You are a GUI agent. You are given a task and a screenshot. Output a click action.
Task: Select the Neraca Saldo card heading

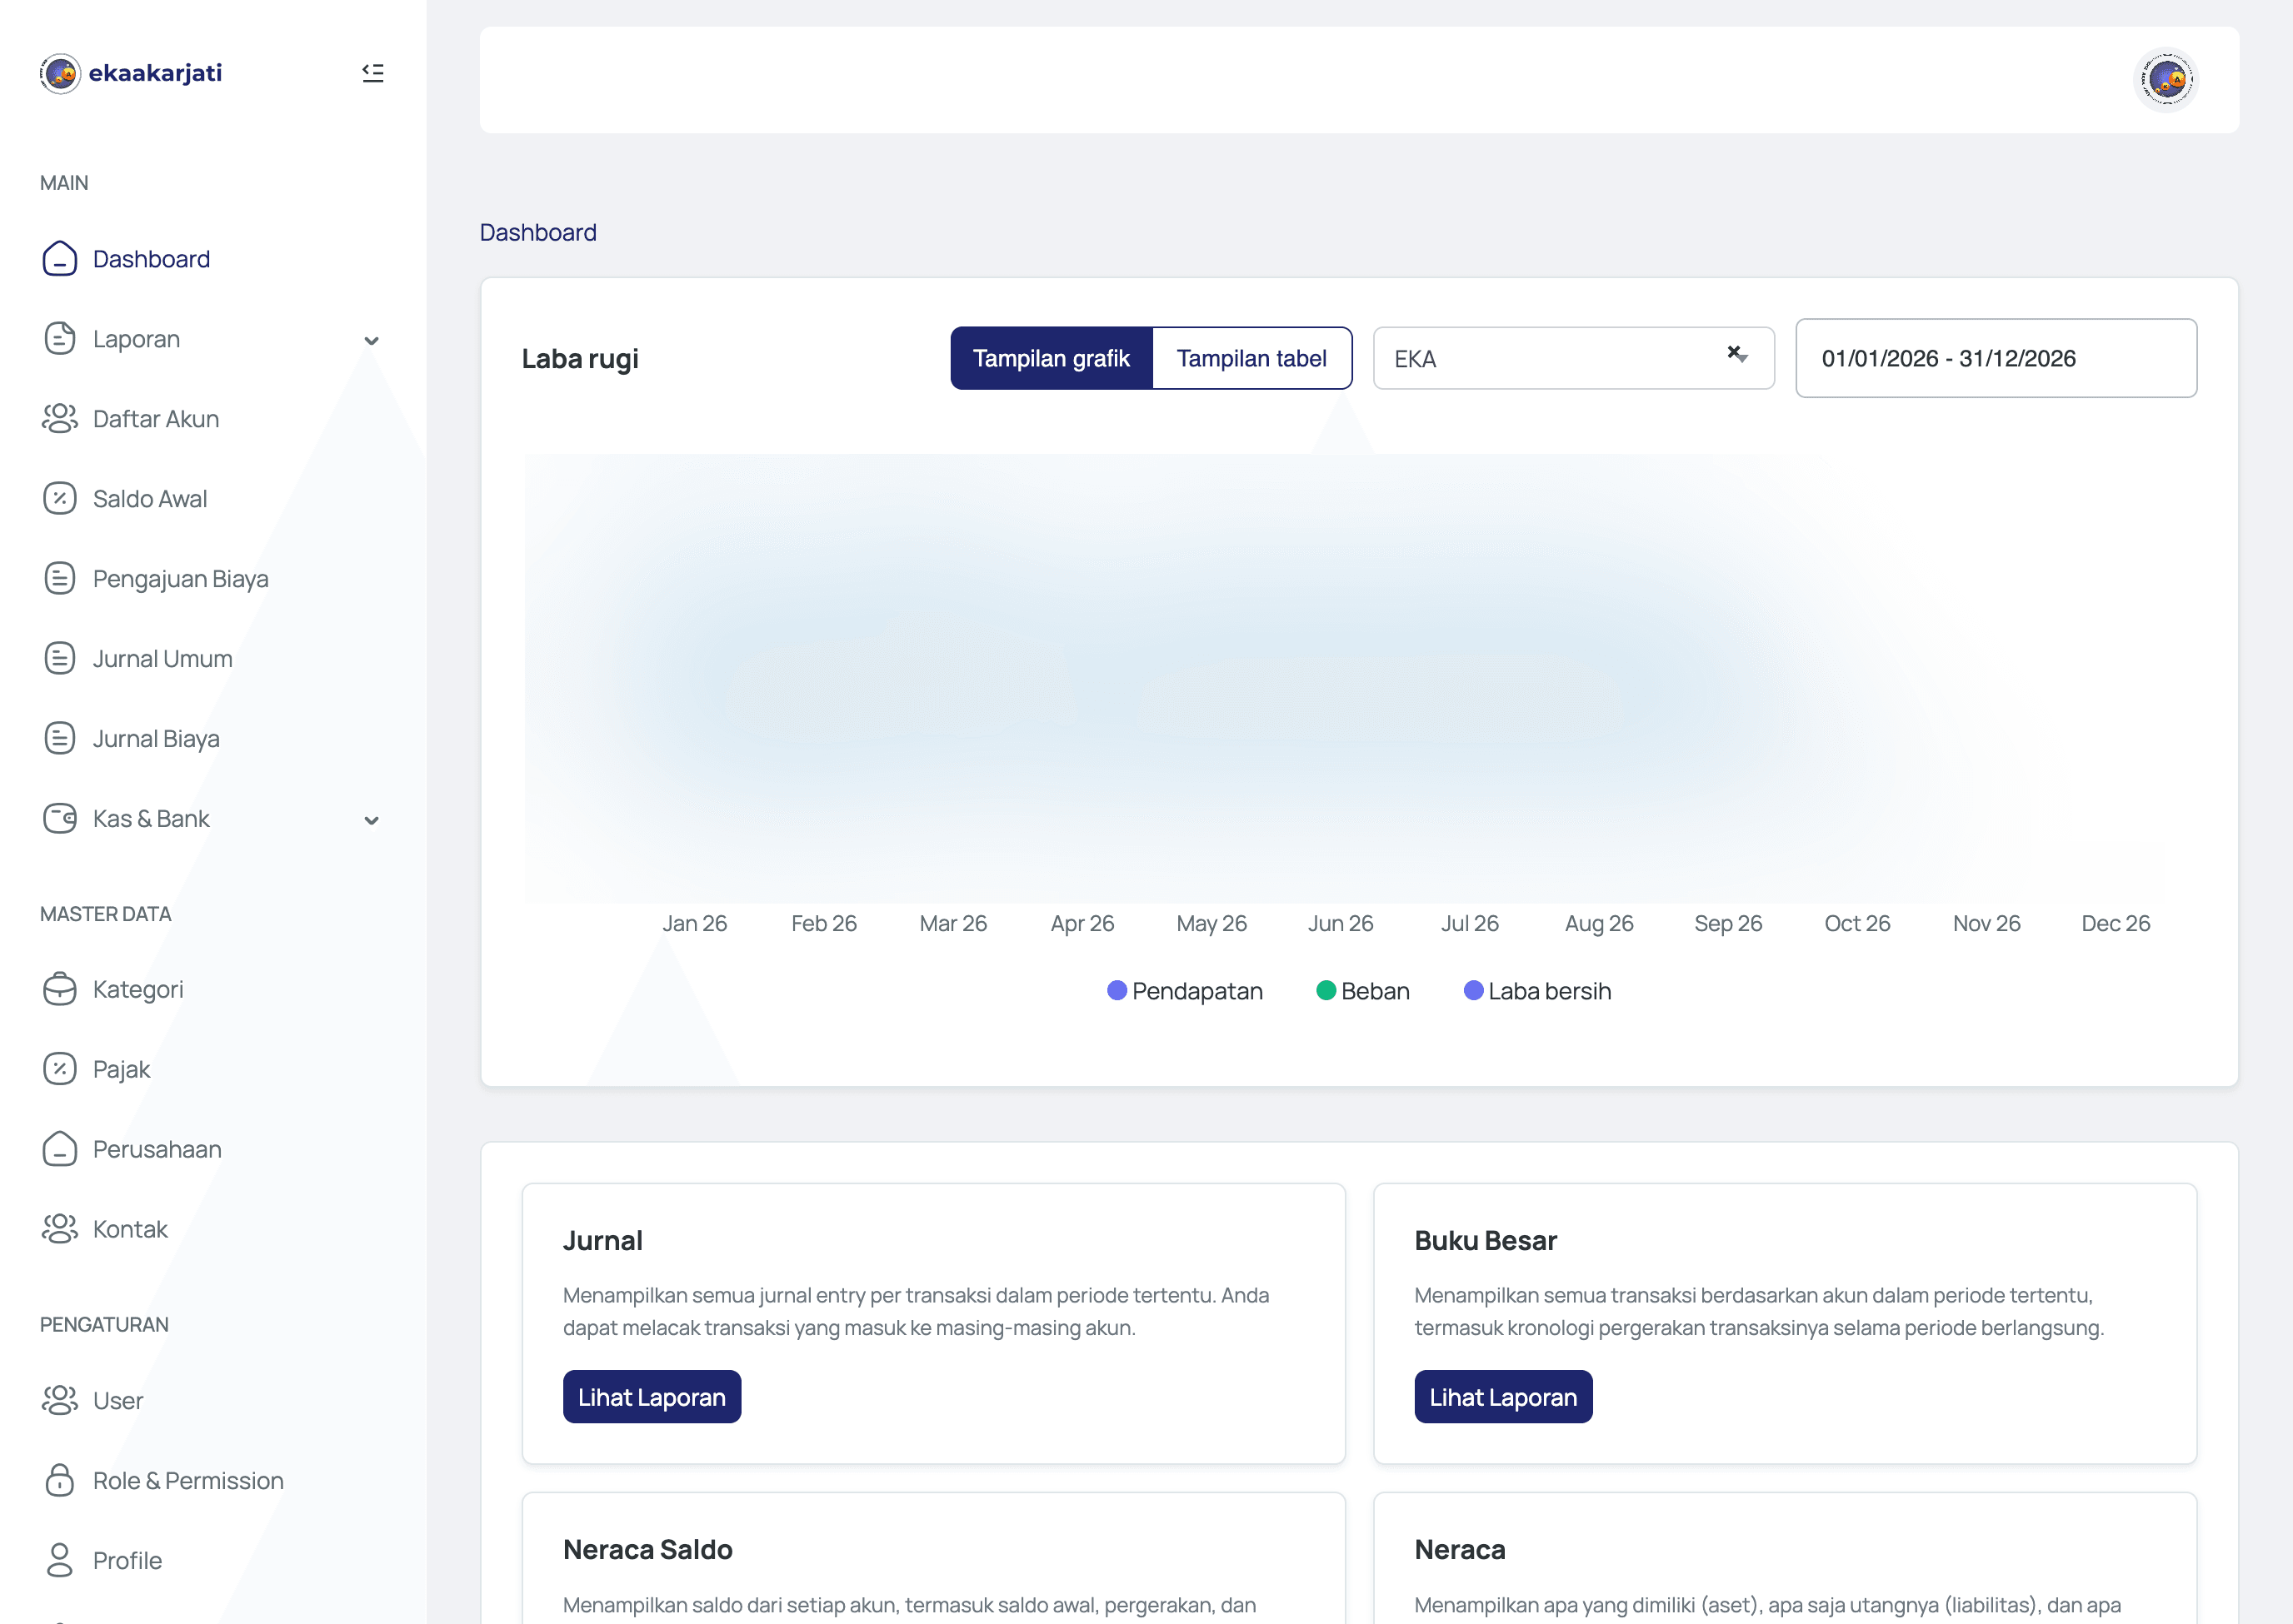[x=647, y=1549]
